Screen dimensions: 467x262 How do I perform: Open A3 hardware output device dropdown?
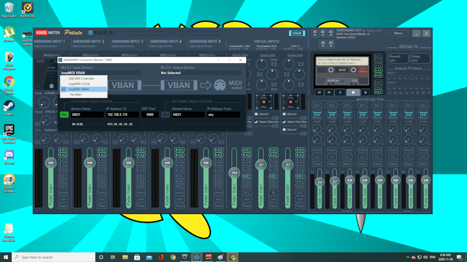coord(331,33)
